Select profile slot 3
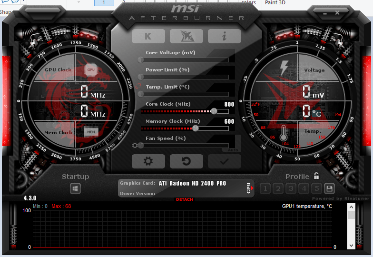This screenshot has width=373, height=257. point(291,189)
